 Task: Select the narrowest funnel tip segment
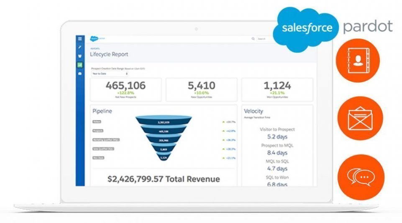pyautogui.click(x=164, y=157)
